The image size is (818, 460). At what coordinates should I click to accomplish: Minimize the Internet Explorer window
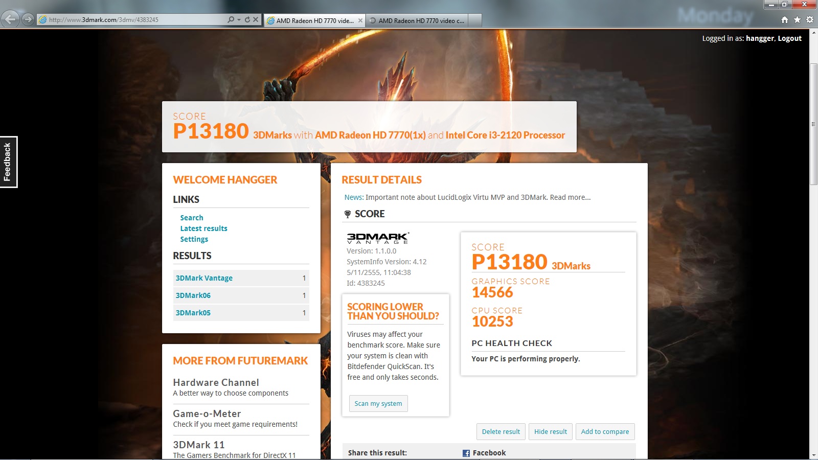[x=771, y=5]
